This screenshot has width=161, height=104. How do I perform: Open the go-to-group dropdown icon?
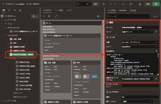155,16
